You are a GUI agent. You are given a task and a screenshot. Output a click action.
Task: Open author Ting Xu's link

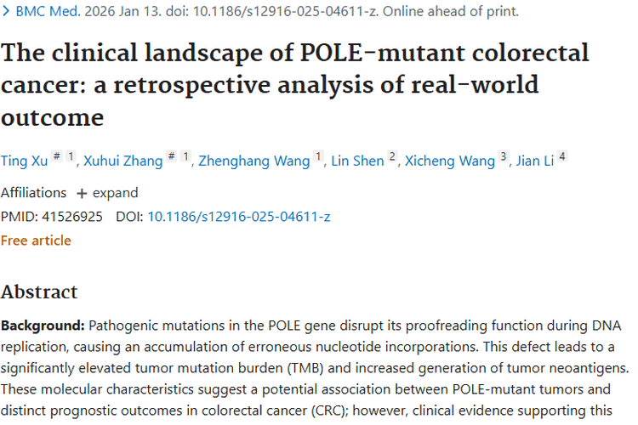tap(23, 161)
